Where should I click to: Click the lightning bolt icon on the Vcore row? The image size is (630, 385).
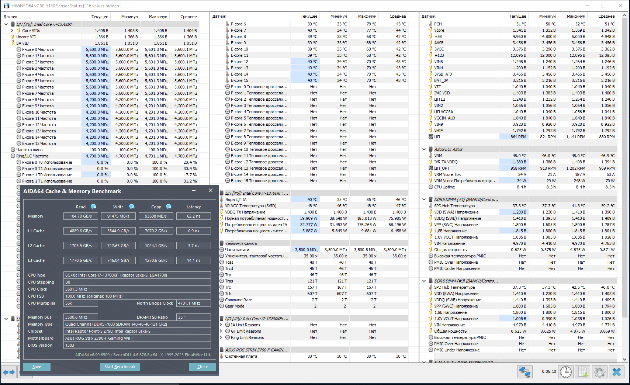pyautogui.click(x=430, y=30)
